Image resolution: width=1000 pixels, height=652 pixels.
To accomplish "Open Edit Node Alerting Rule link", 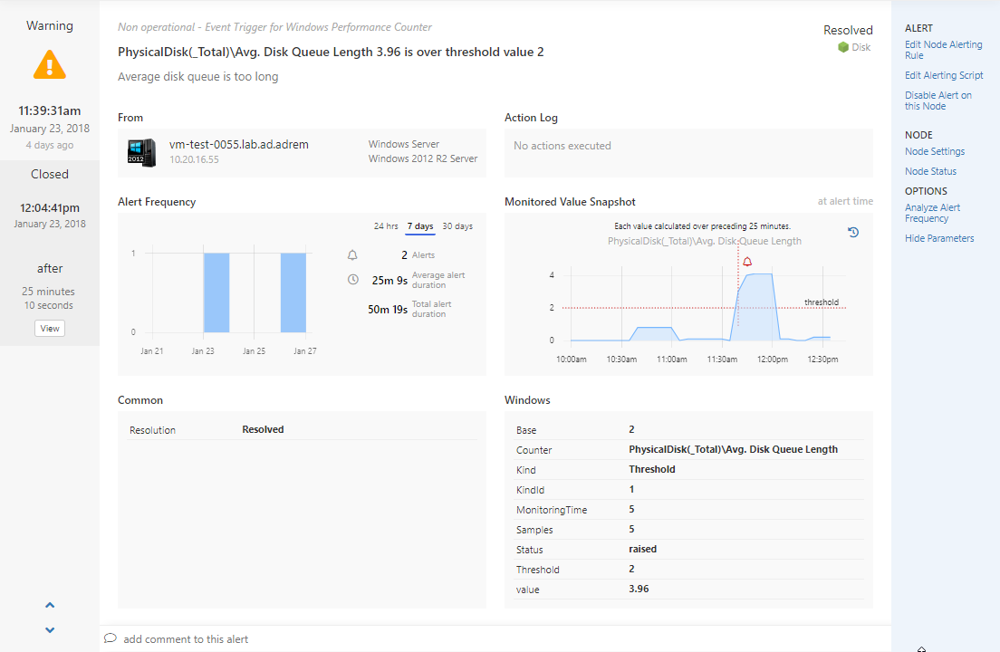I will pos(943,50).
